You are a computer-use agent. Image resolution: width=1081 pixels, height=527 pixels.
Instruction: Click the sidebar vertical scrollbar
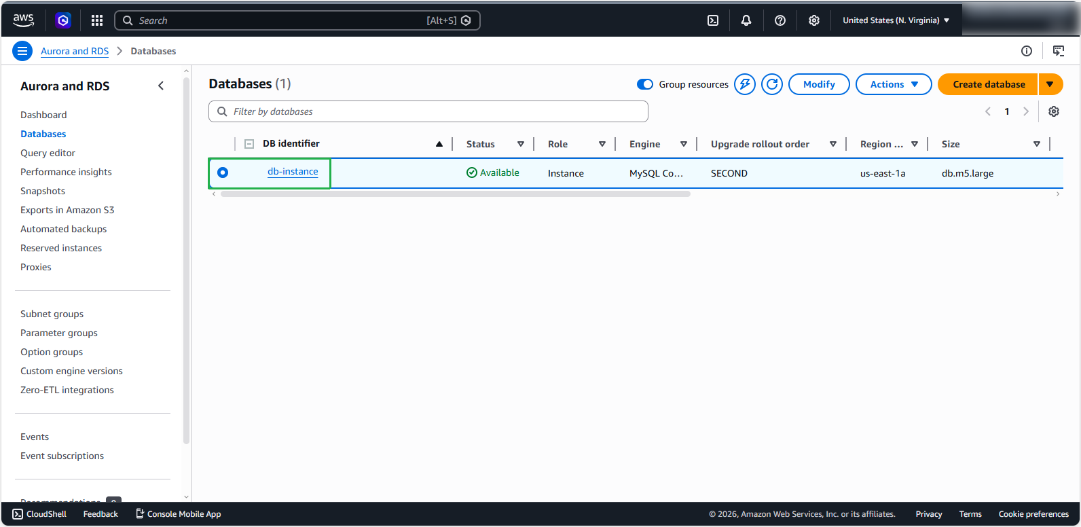point(186,261)
